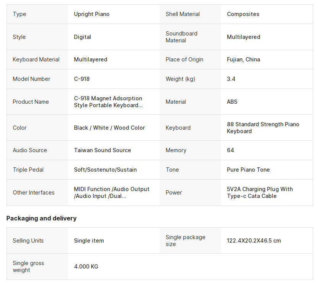The image size is (318, 283).
Task: Click the Weight (kg) value 3.4
Action: [231, 79]
